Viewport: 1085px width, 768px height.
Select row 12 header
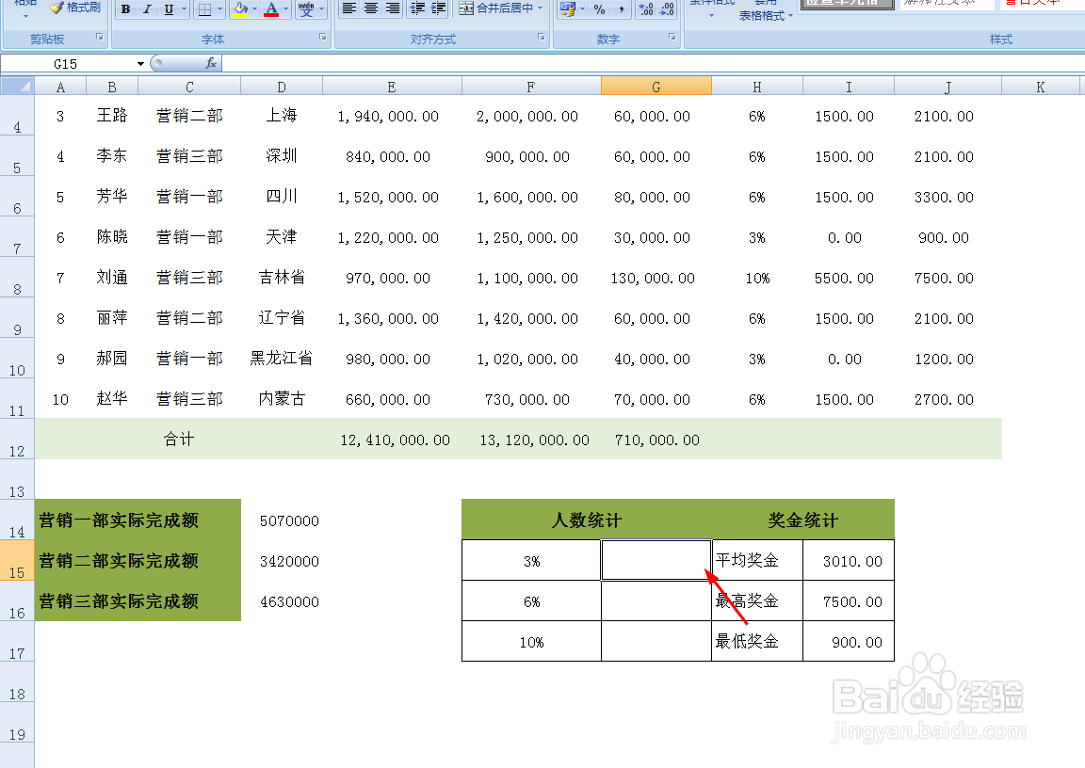point(17,439)
